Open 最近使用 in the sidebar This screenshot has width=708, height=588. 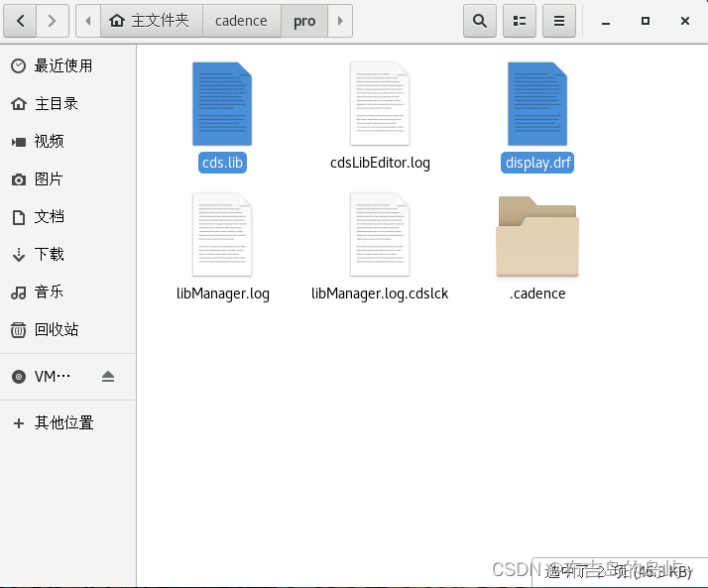[x=63, y=65]
